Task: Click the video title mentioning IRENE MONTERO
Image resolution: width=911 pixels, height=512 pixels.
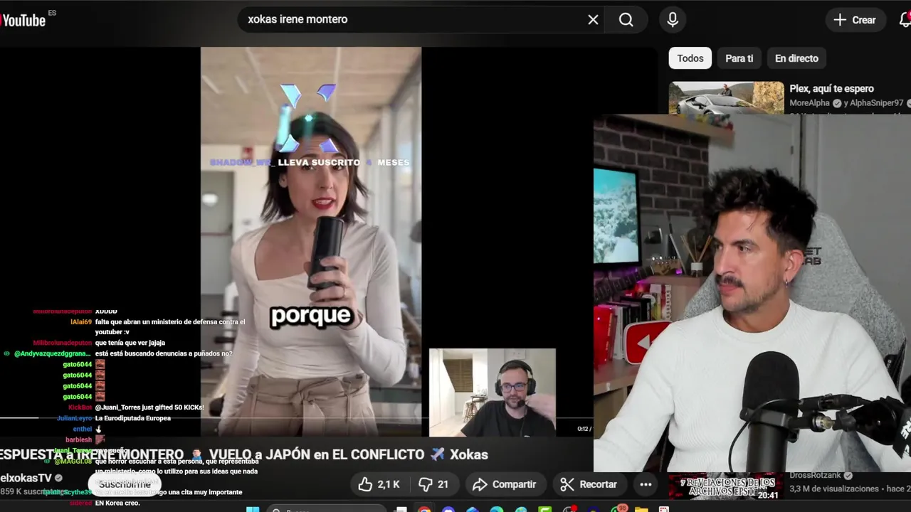Action: pos(244,454)
